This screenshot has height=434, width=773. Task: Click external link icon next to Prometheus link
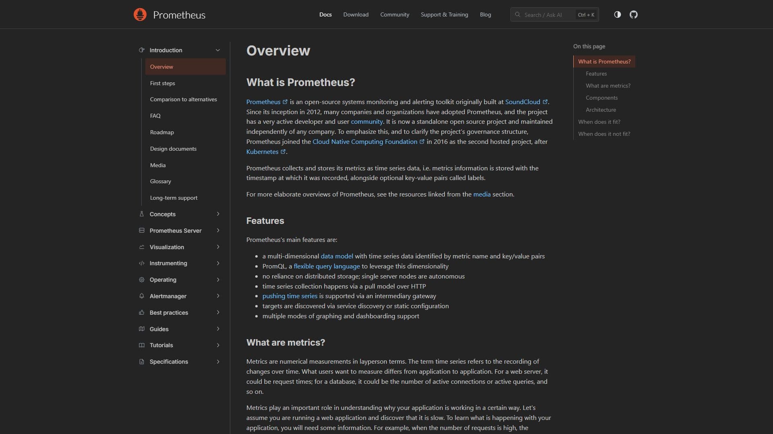tap(285, 102)
